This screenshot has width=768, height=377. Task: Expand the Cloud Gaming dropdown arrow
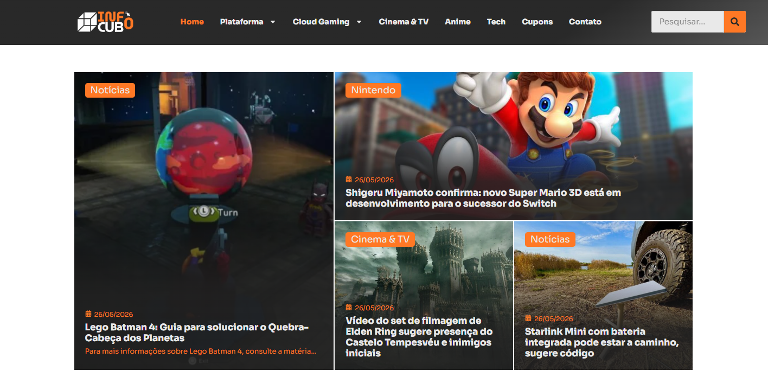359,22
